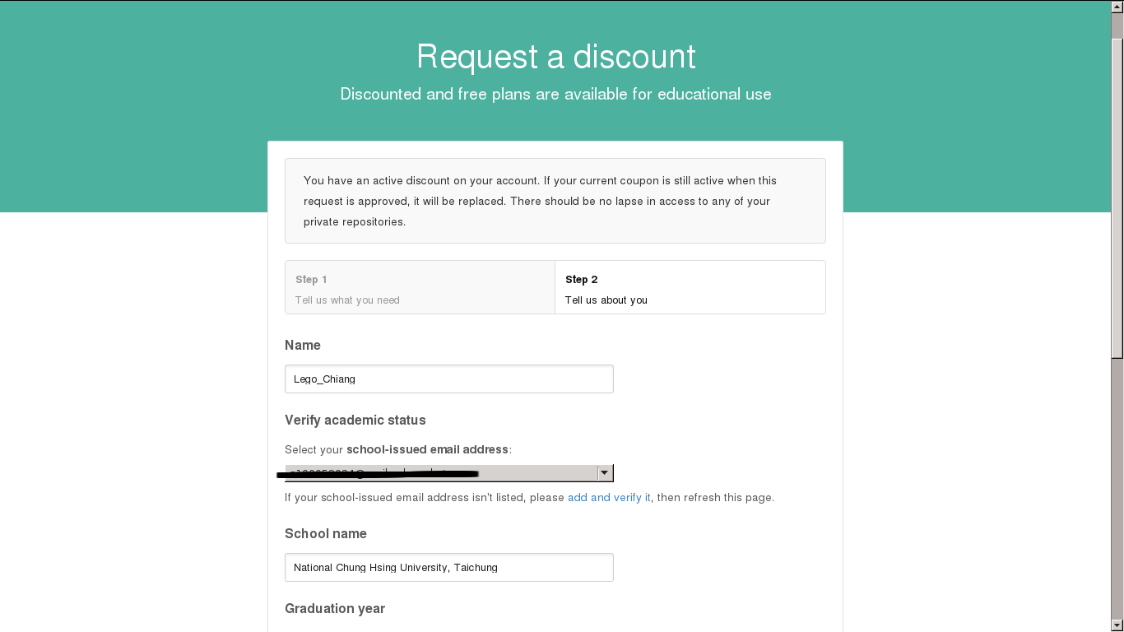Screen dimensions: 1124x632
Task: Click the active discount notice box
Action: [x=555, y=201]
